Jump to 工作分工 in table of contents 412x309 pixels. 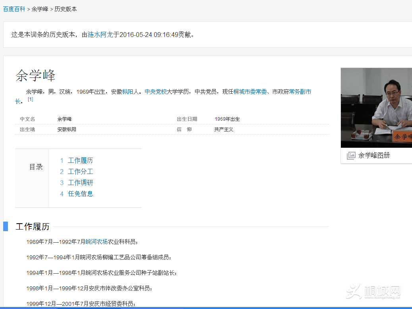pos(80,172)
